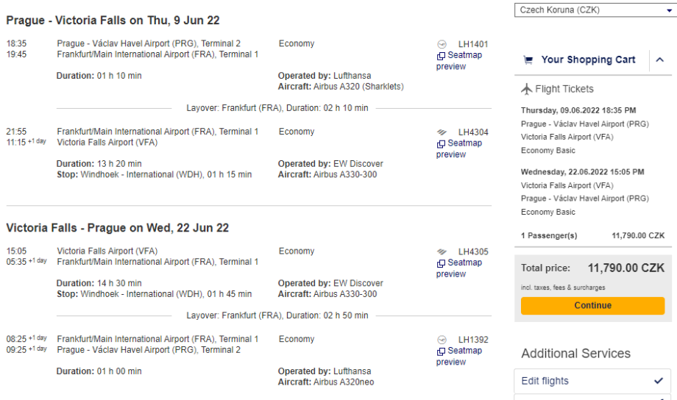Click Lufthansa logo icon beside LH1392
This screenshot has height=400, width=677.
click(x=442, y=340)
